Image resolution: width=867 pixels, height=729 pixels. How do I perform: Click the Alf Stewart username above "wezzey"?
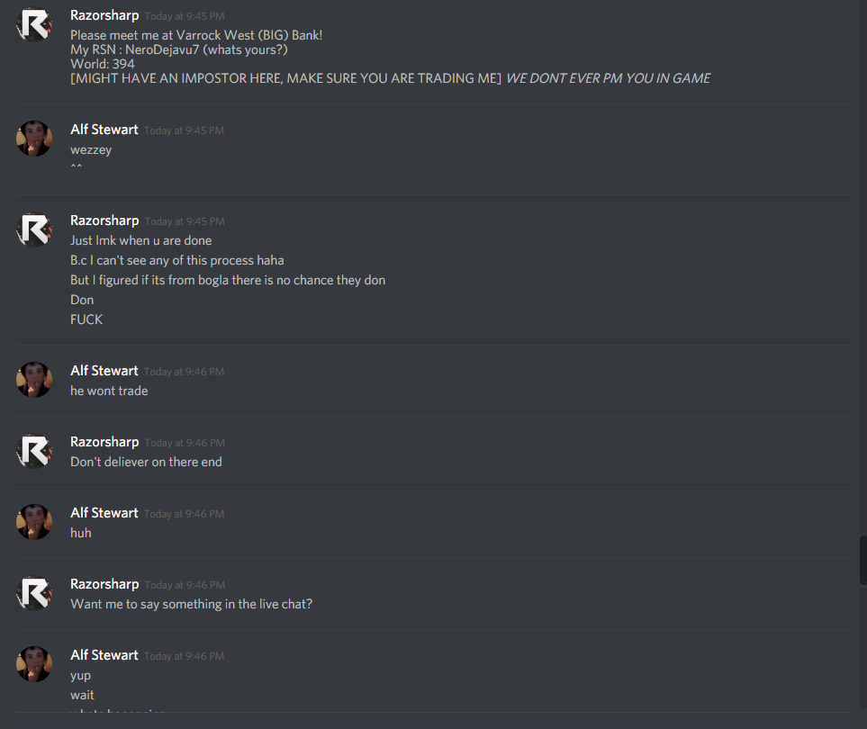tap(104, 130)
